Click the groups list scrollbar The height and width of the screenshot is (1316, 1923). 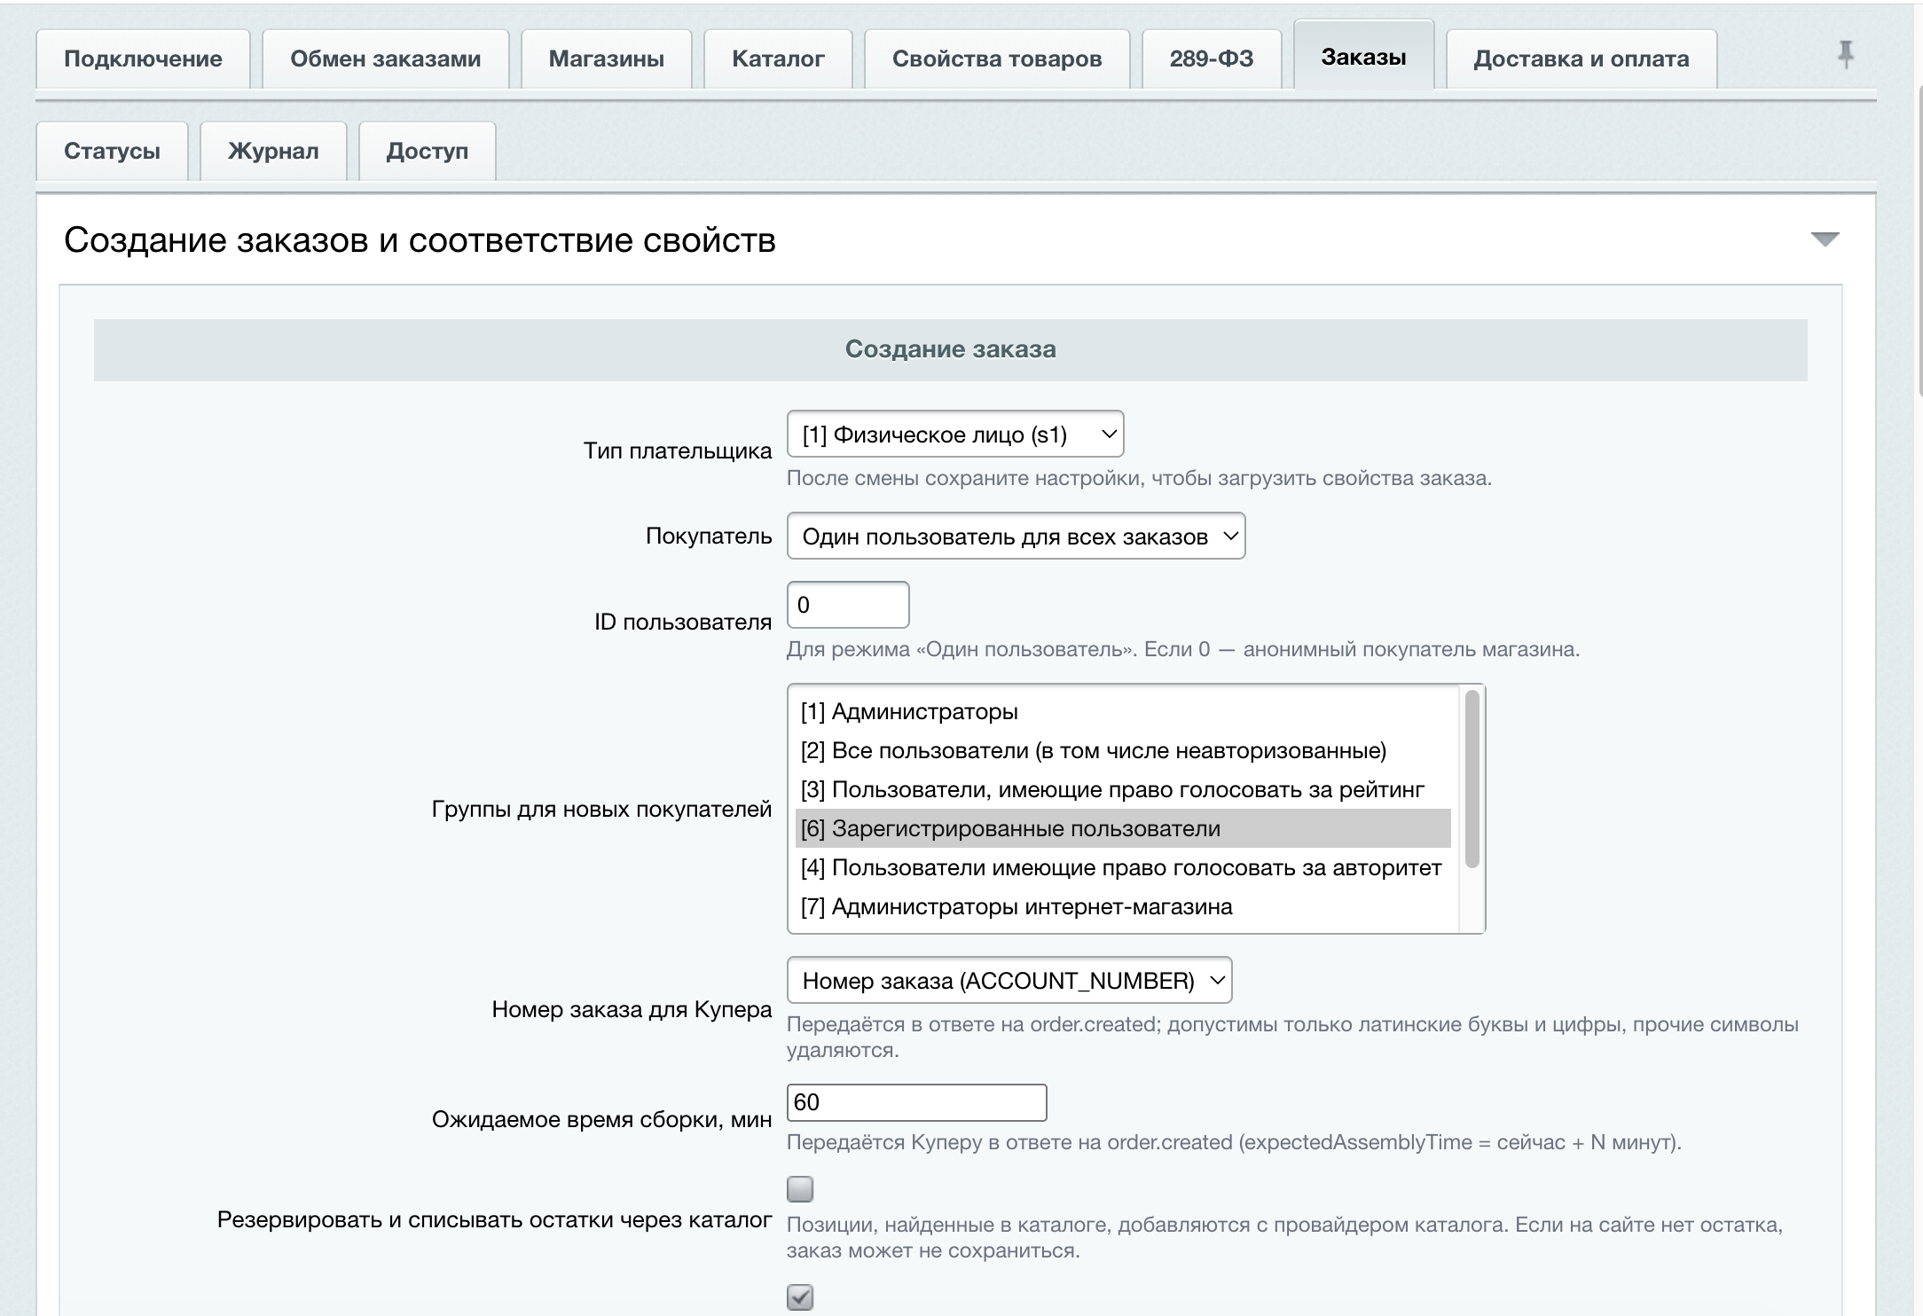coord(1472,779)
